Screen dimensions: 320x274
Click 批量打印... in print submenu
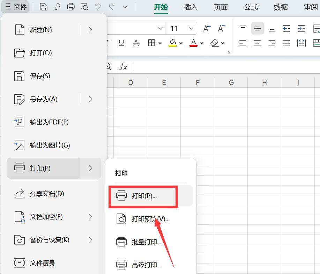tap(150, 242)
